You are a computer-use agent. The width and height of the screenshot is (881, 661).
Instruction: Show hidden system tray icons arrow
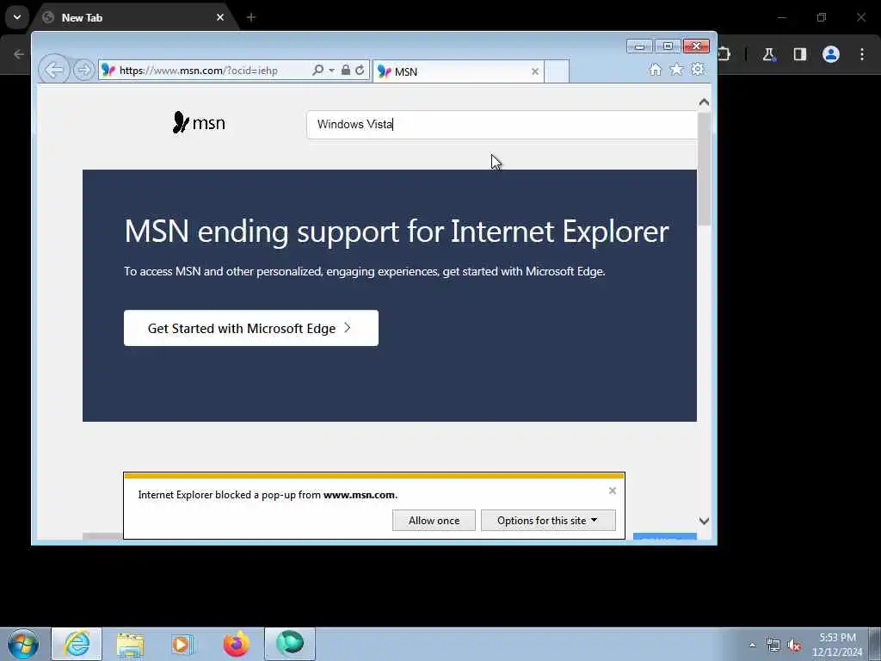pyautogui.click(x=752, y=646)
